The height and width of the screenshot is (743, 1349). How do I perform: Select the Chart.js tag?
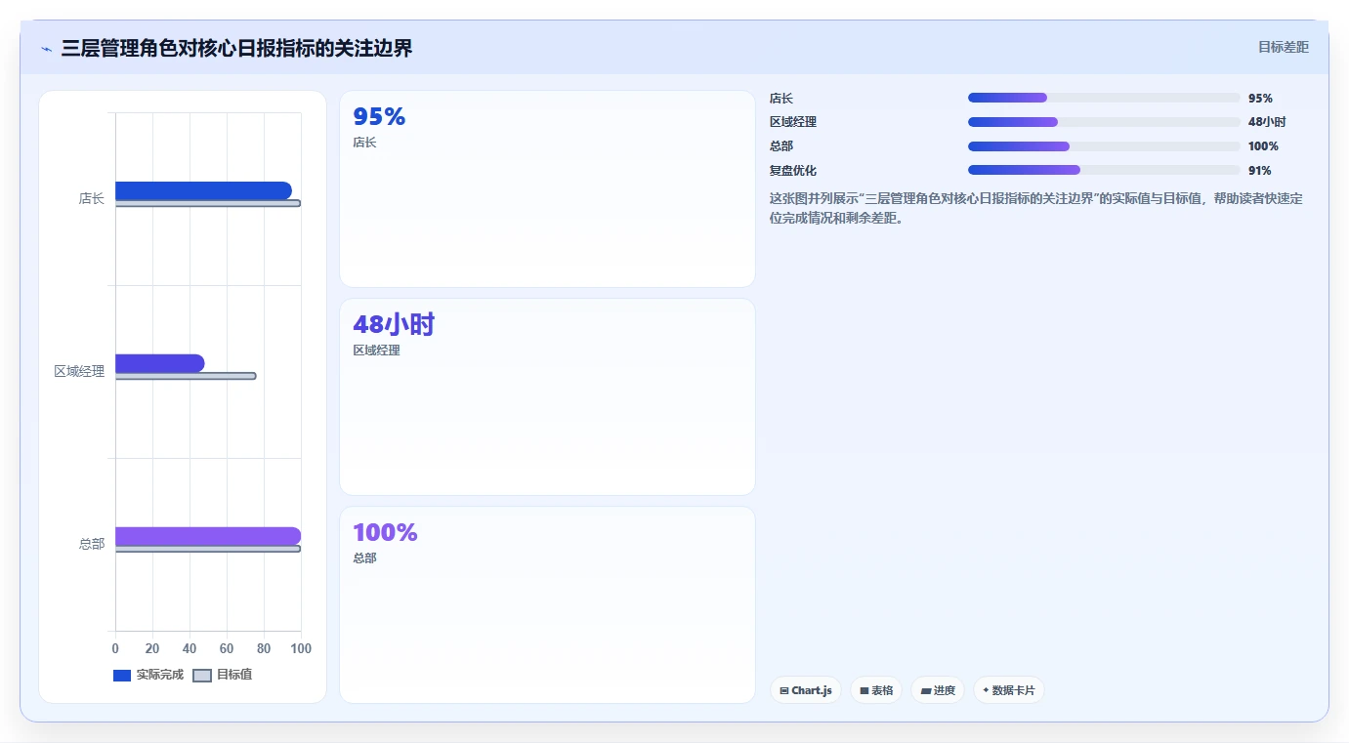click(806, 690)
